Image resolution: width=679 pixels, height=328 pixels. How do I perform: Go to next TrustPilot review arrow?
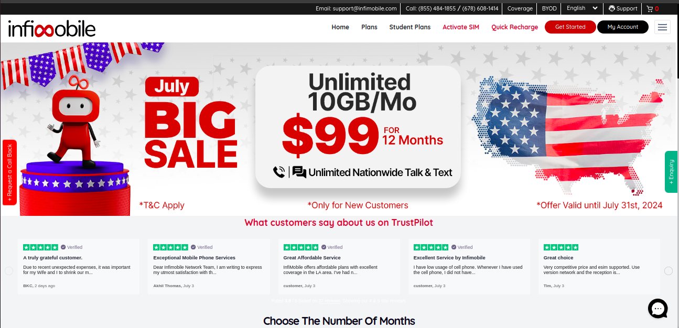pyautogui.click(x=669, y=271)
